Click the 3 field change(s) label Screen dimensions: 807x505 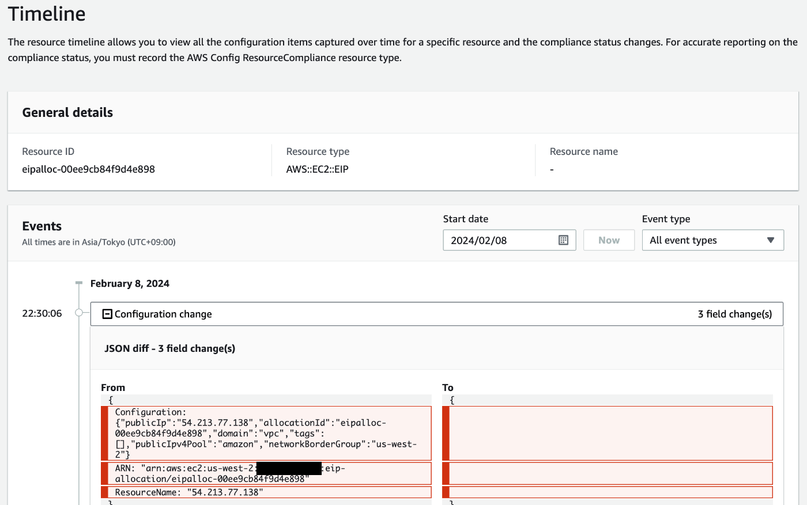[x=734, y=314]
